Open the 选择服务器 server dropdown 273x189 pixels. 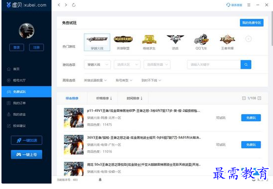157,64
